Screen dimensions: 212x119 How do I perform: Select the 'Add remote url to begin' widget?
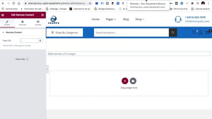[x=129, y=54]
